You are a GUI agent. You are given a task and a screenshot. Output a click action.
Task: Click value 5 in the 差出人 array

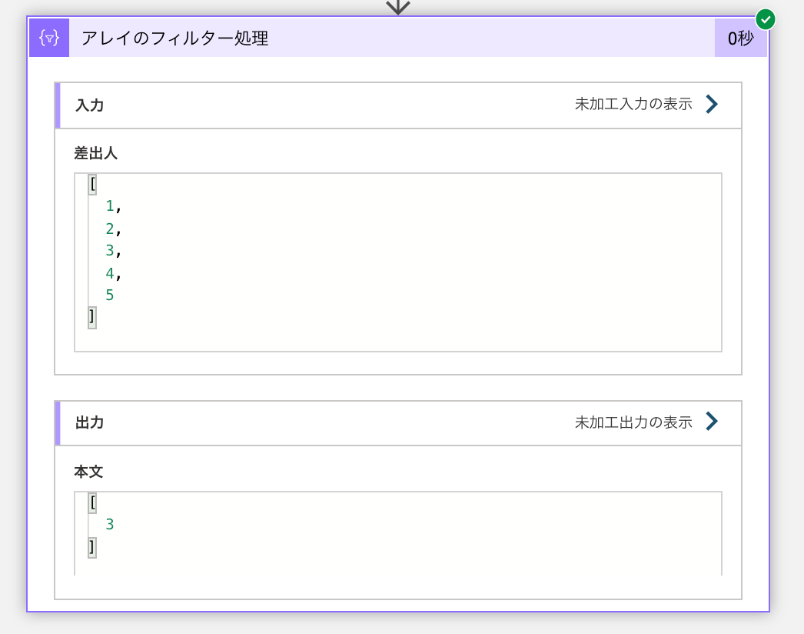click(x=110, y=295)
